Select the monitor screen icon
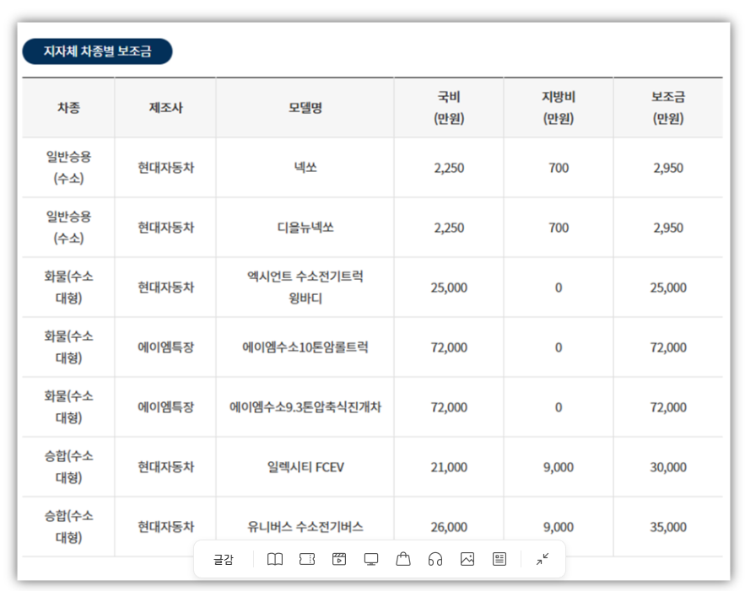The height and width of the screenshot is (591, 745). click(371, 559)
